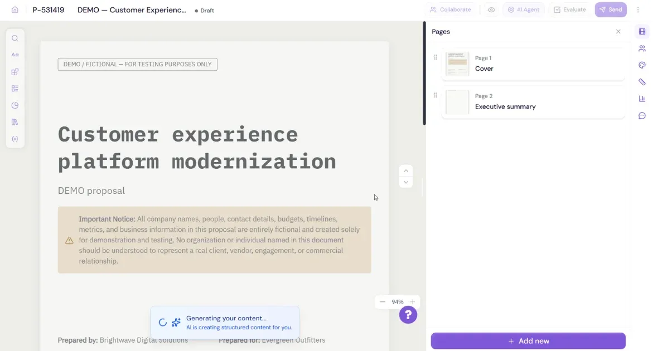Image resolution: width=653 pixels, height=351 pixels.
Task: Open the pie chart tool in left toolbar
Action: pos(15,105)
